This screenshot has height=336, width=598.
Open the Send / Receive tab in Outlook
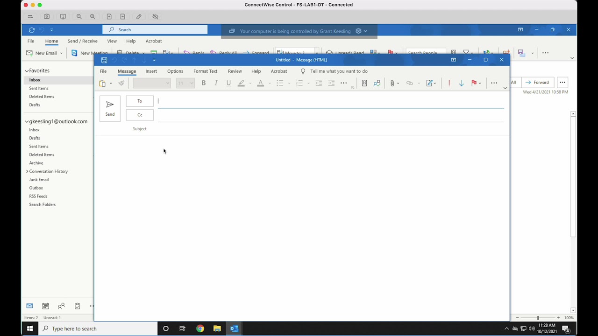(82, 41)
